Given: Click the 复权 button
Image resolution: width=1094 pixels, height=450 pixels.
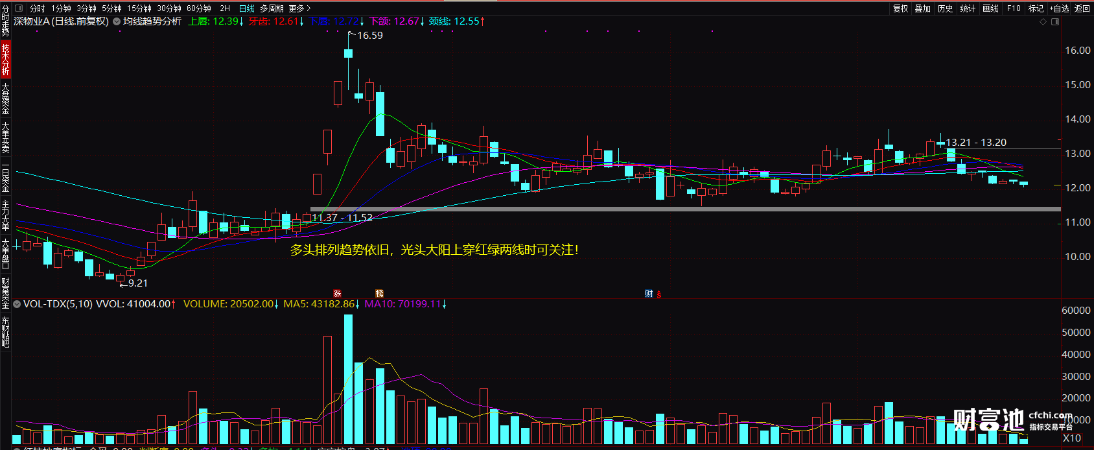Looking at the screenshot, I should pos(900,8).
